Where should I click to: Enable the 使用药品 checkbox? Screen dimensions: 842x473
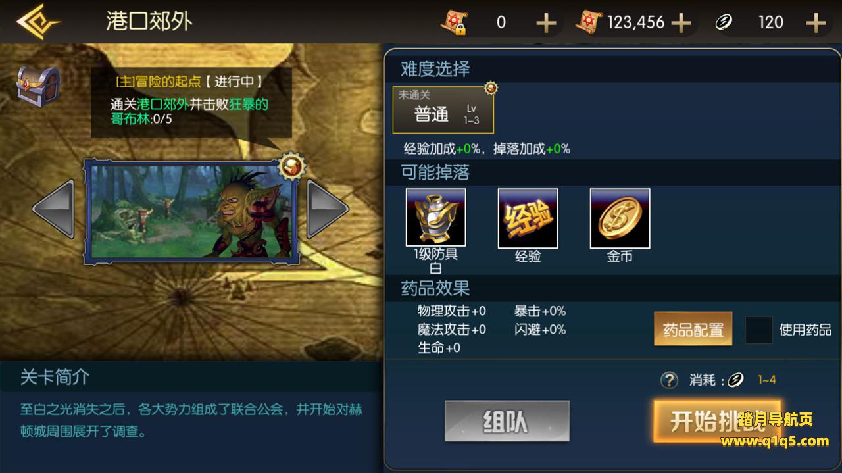758,330
